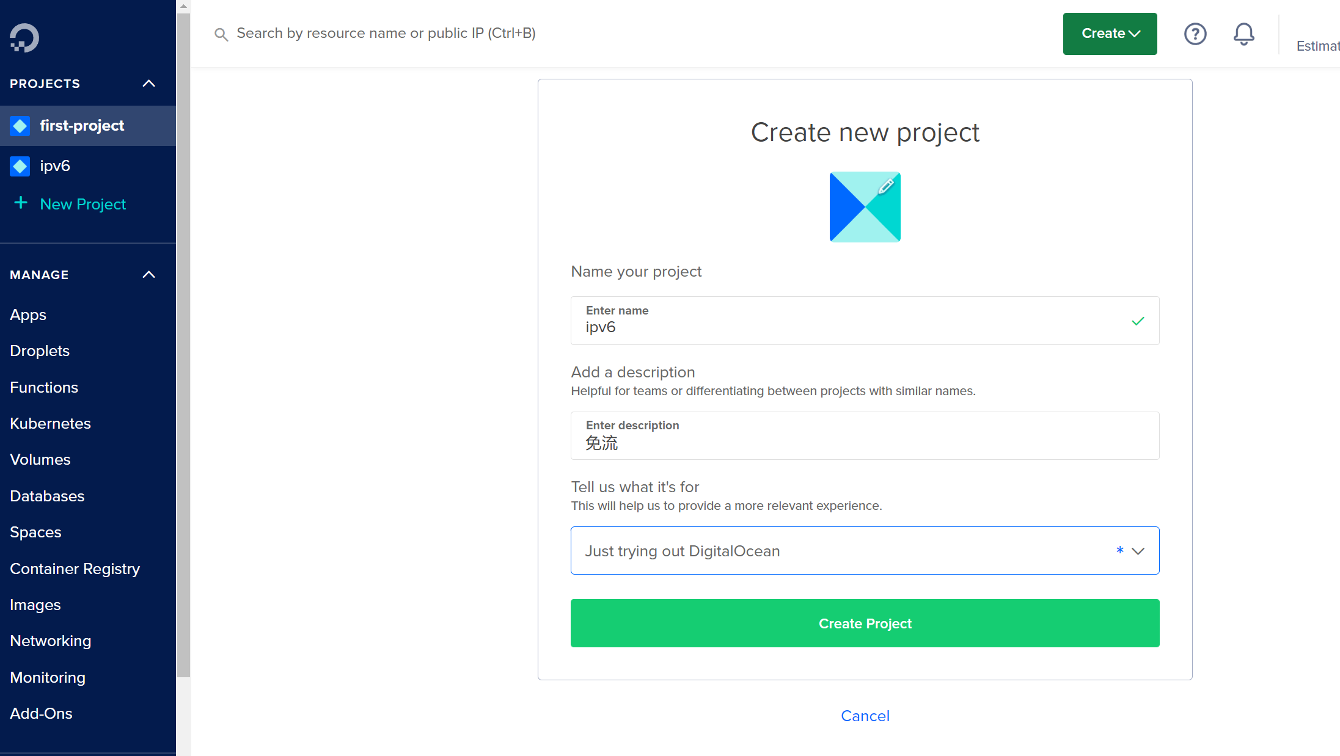Click the ipv6 project diamond icon

tap(20, 166)
